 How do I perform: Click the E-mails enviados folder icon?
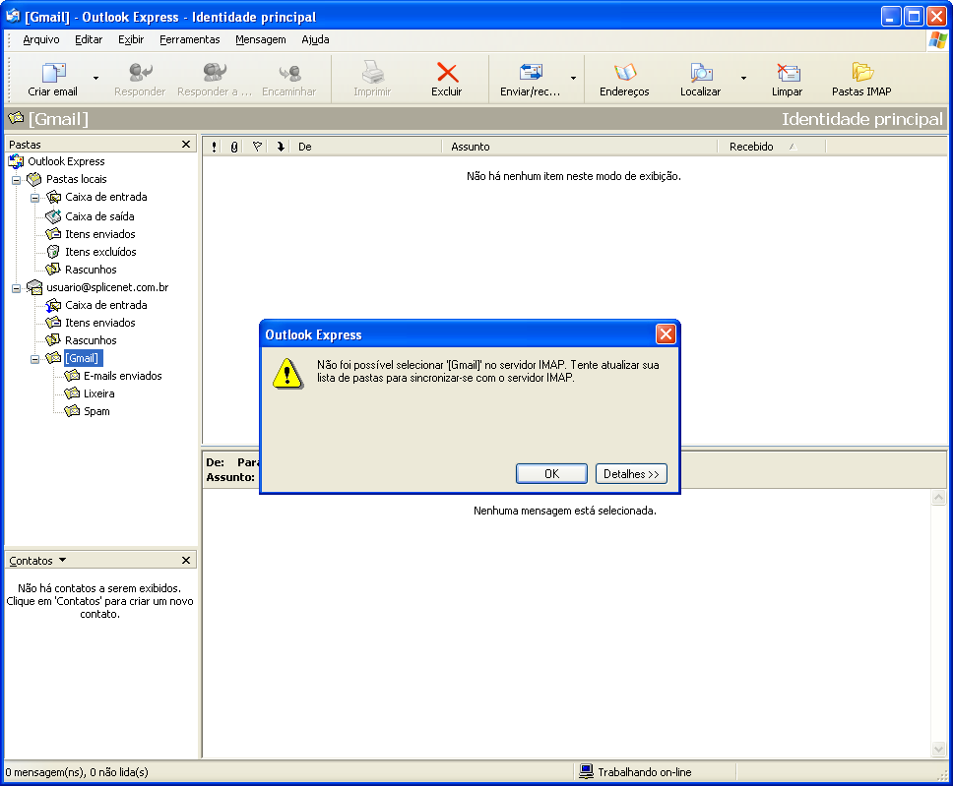tap(72, 376)
